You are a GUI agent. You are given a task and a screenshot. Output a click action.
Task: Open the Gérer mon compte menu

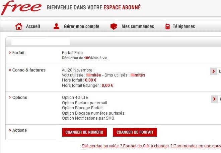coord(81,26)
